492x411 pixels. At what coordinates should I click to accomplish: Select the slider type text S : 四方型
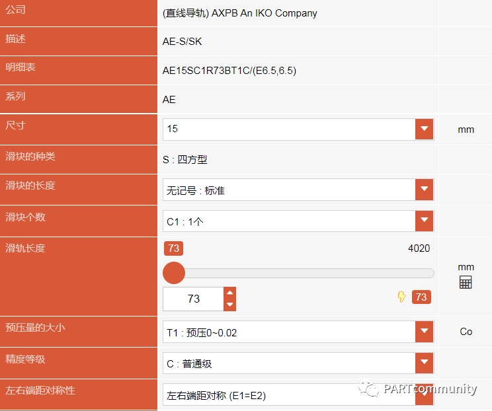coord(184,159)
